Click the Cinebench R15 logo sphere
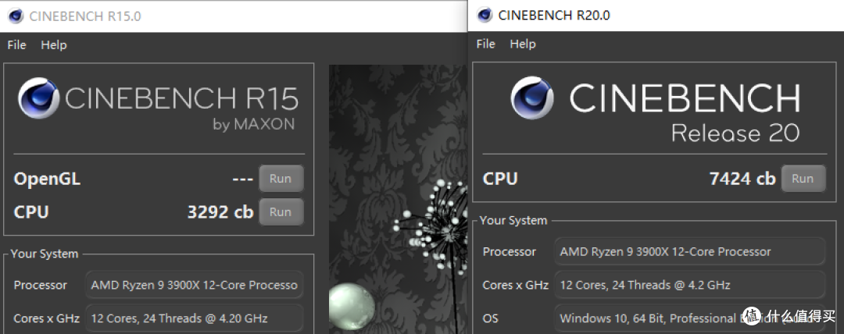 click(x=38, y=98)
